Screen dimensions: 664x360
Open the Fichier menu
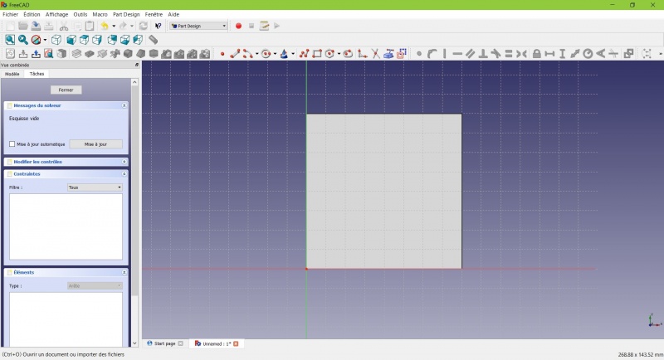coord(11,14)
